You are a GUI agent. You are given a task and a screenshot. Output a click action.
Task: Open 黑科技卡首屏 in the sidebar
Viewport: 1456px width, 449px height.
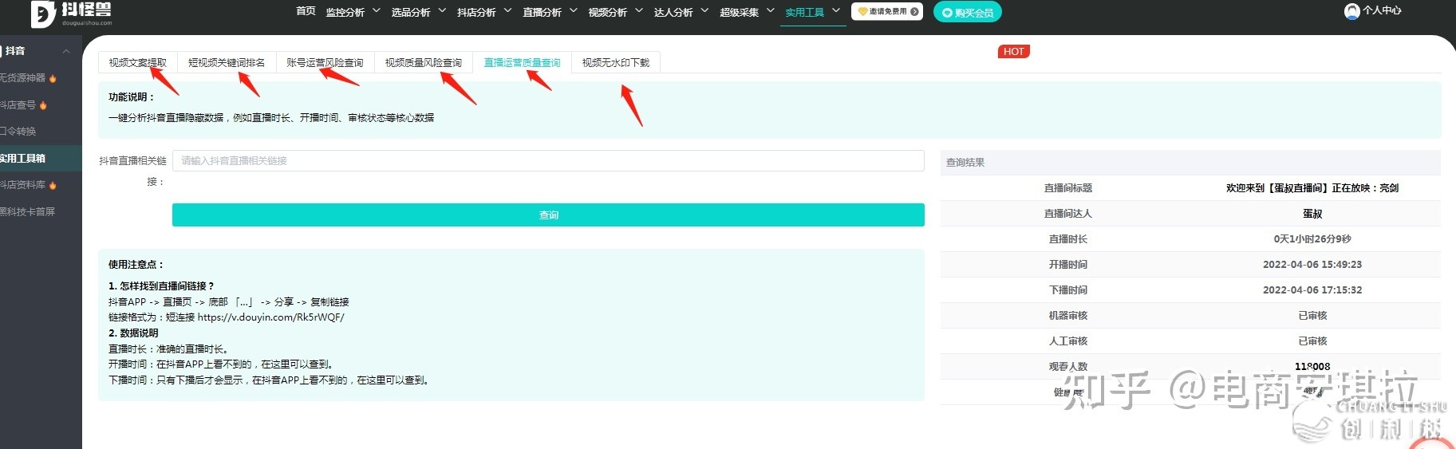(27, 212)
